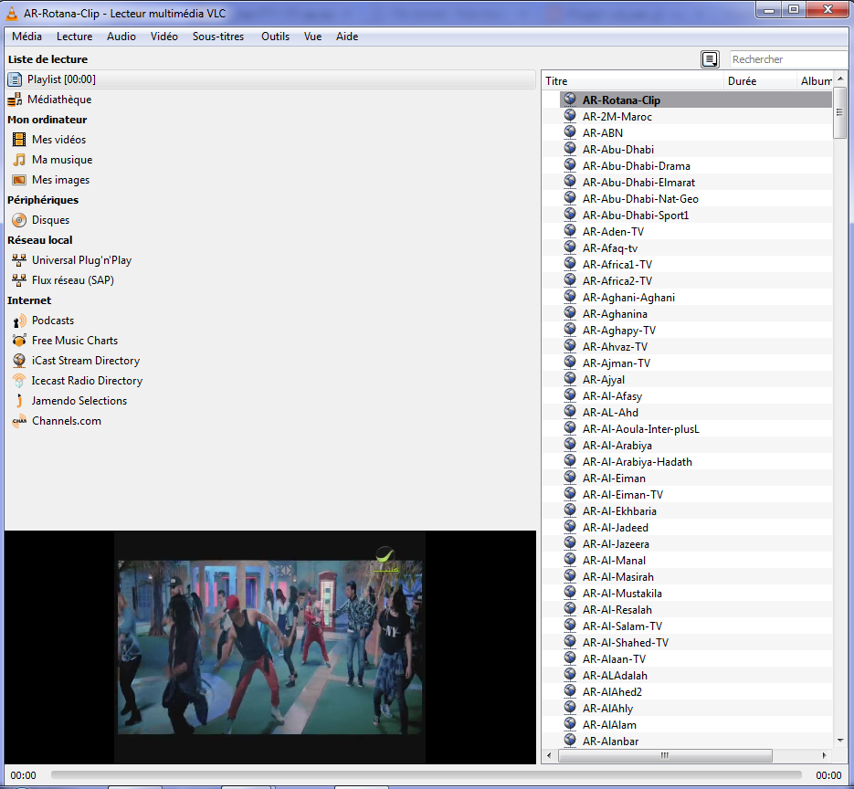854x789 pixels.
Task: Open the Vue menu
Action: (x=312, y=37)
